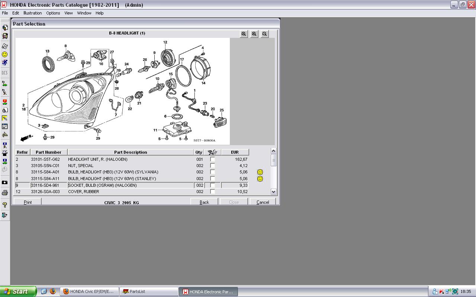Click the price 162,67 cell

[x=241, y=159]
